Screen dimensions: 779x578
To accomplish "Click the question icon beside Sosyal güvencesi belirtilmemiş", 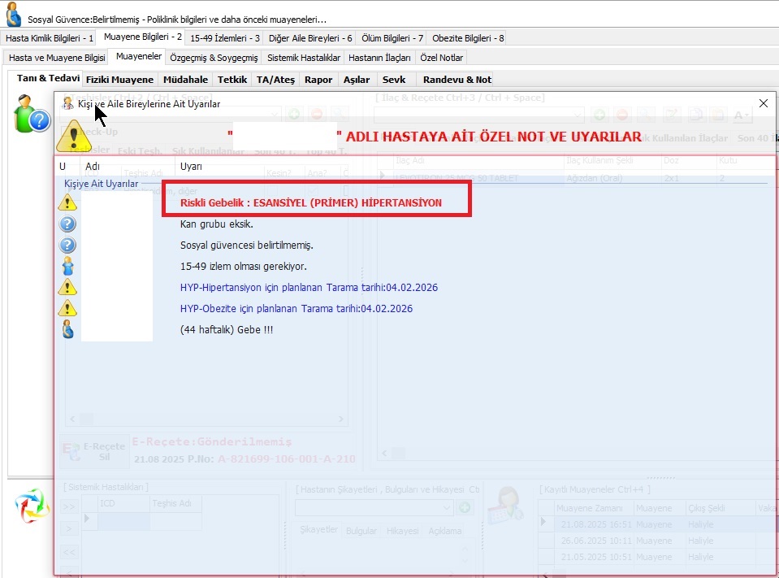I will (x=68, y=245).
